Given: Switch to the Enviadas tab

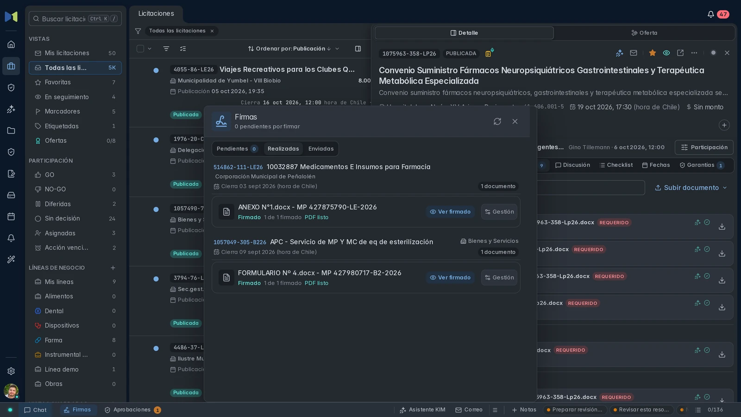Looking at the screenshot, I should pyautogui.click(x=321, y=149).
